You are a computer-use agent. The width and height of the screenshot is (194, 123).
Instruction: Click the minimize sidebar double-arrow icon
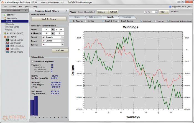click(26, 11)
